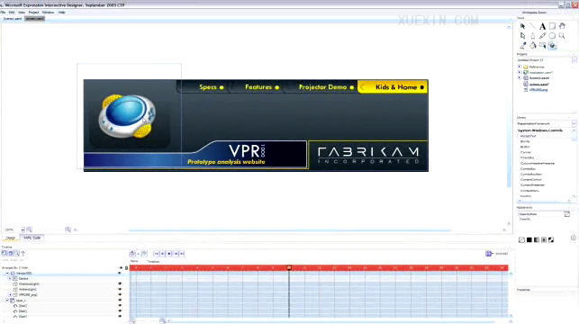Click the Kids & Home button
579x324 pixels.
coord(393,87)
